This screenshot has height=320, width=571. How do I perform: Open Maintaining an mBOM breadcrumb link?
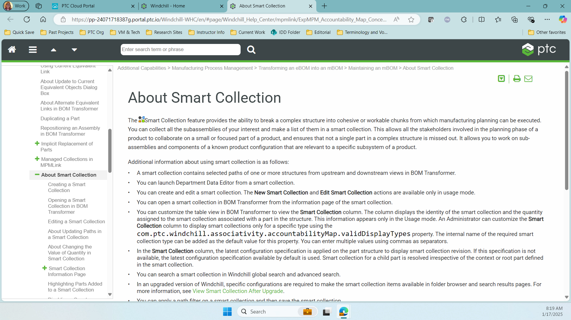(373, 68)
